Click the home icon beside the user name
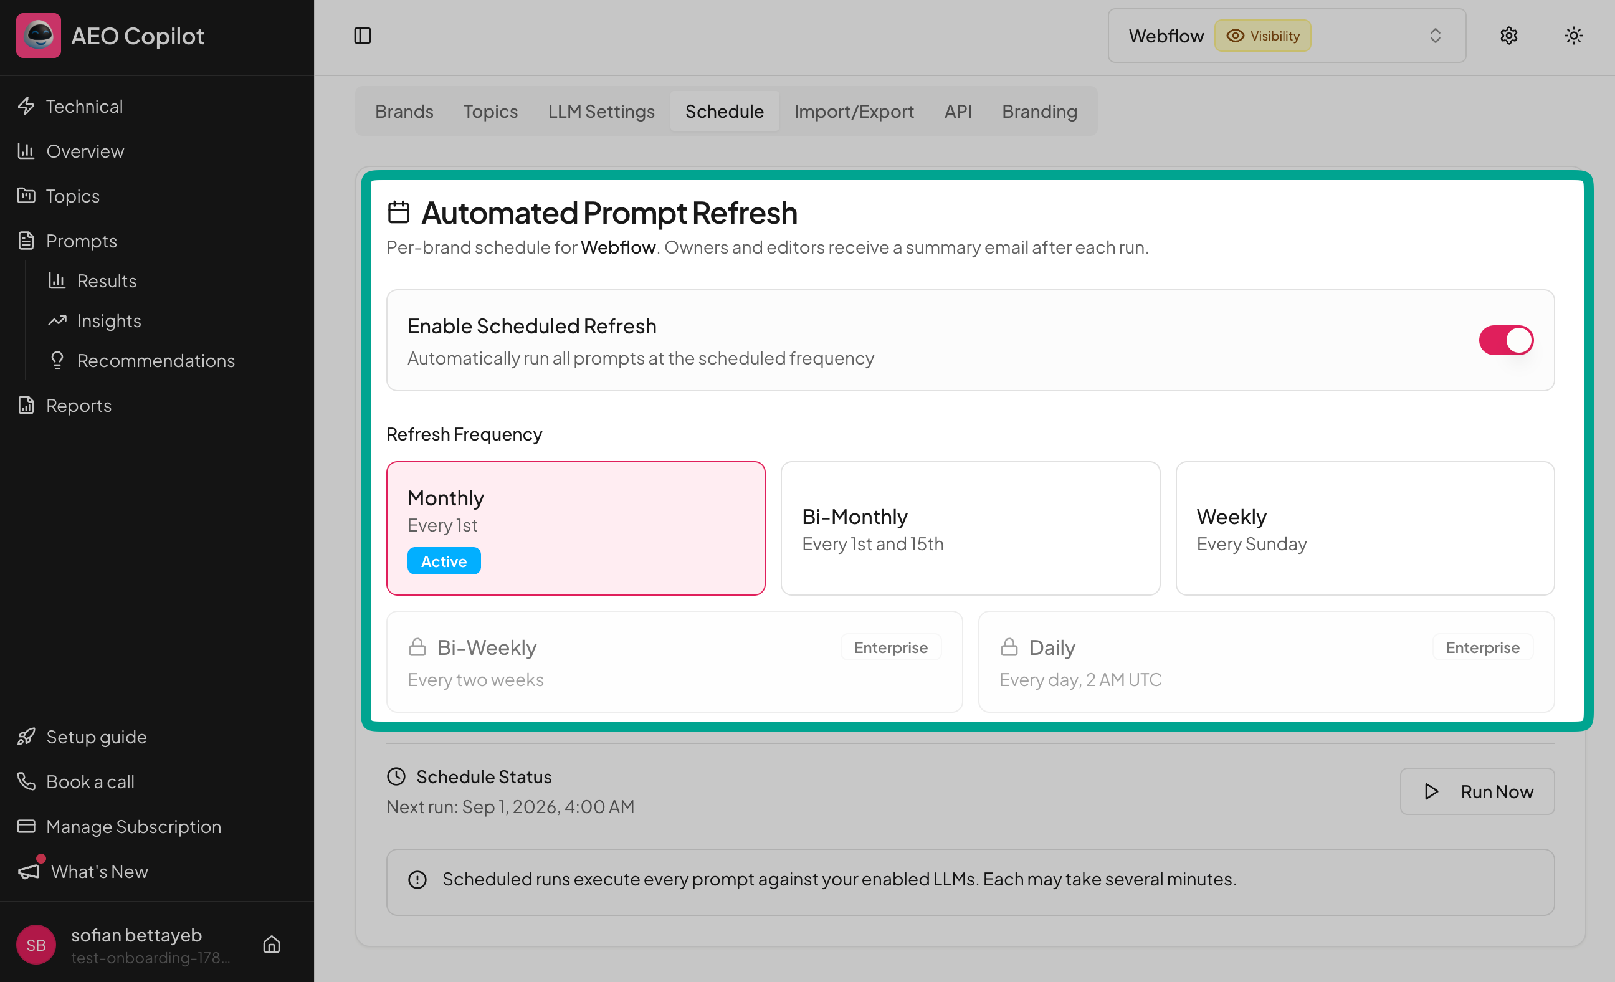Image resolution: width=1615 pixels, height=982 pixels. [272, 944]
